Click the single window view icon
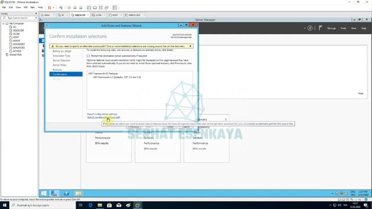372x209 pixels. pyautogui.click(x=95, y=8)
